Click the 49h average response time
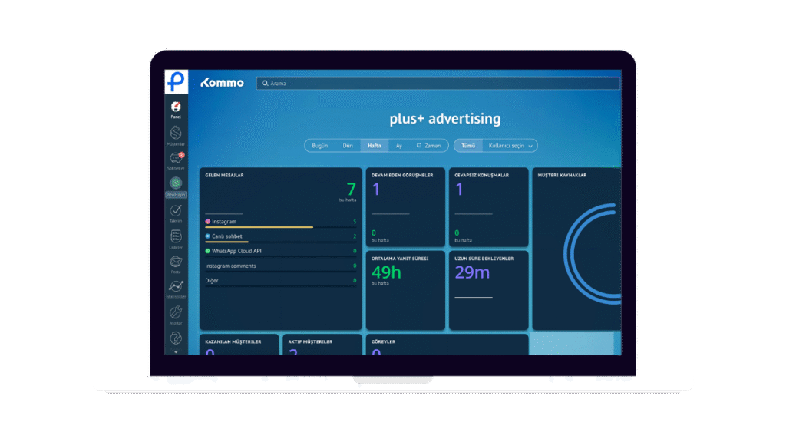 (x=387, y=272)
